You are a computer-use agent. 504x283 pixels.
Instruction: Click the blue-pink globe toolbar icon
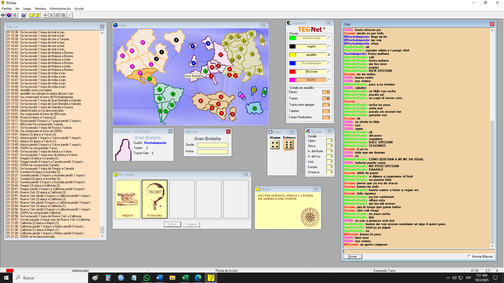coord(9,15)
